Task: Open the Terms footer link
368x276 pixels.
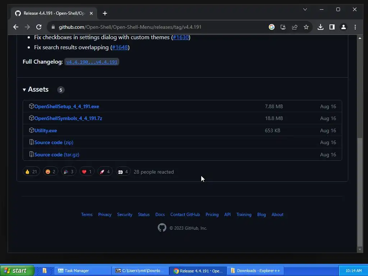Action: pos(87,215)
